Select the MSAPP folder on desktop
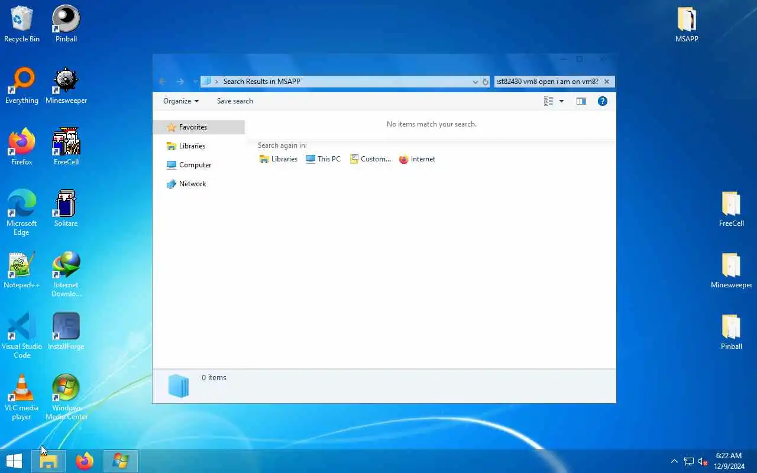The width and height of the screenshot is (757, 473). [x=687, y=24]
